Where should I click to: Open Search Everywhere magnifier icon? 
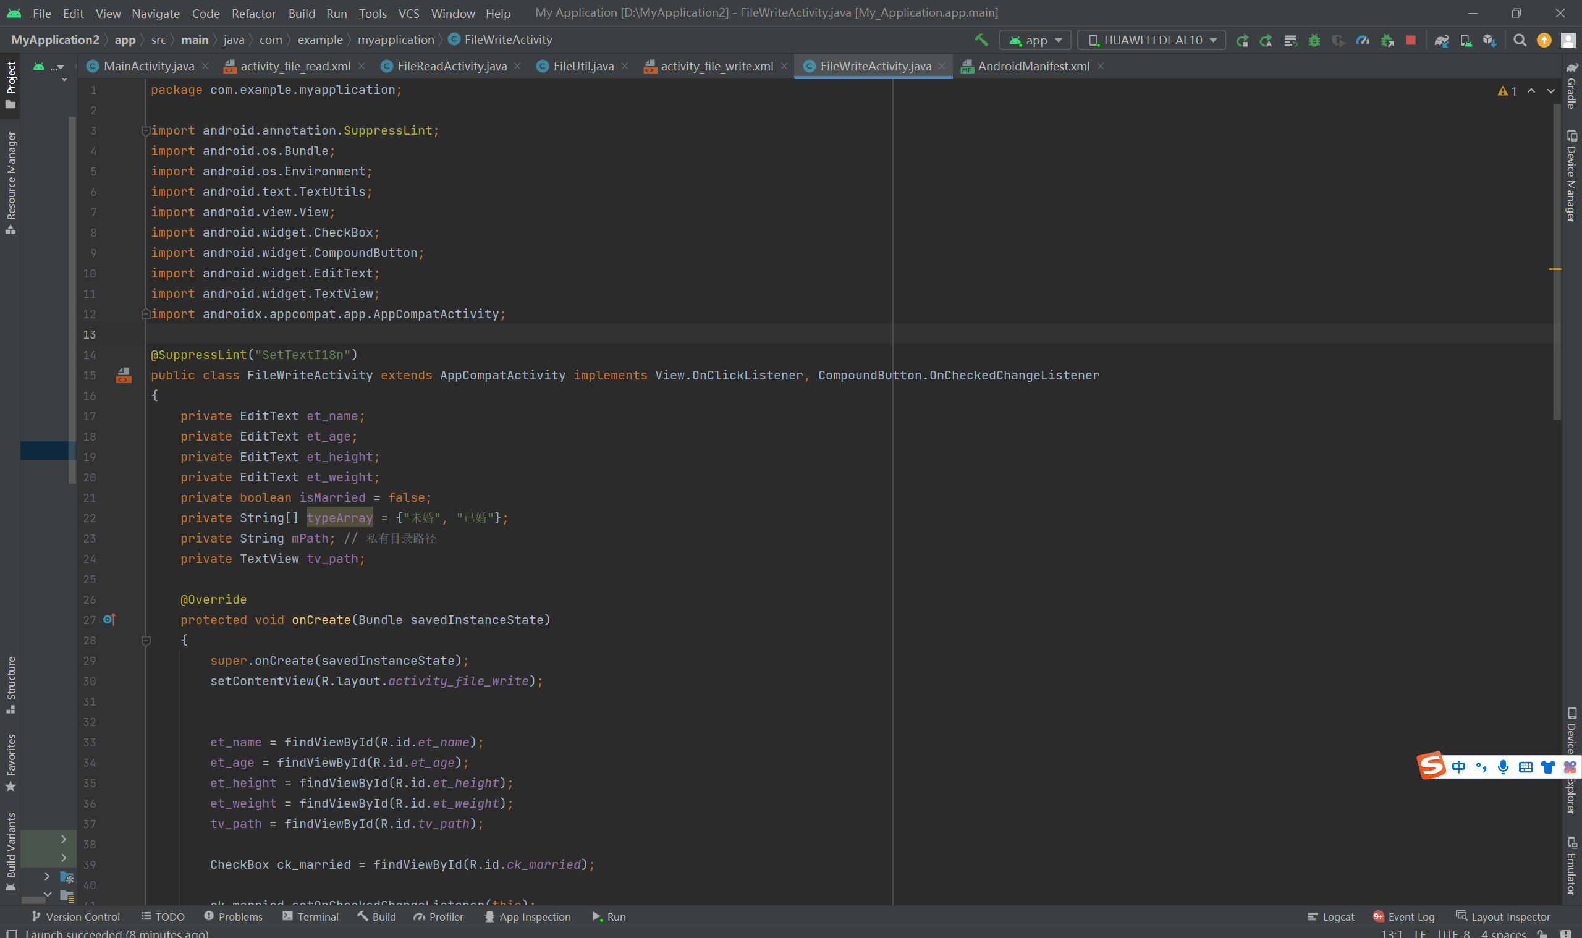1520,40
